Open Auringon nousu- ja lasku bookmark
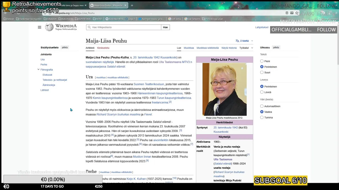Image resolution: width=339 pixels, height=190 pixels. [x=151, y=19]
